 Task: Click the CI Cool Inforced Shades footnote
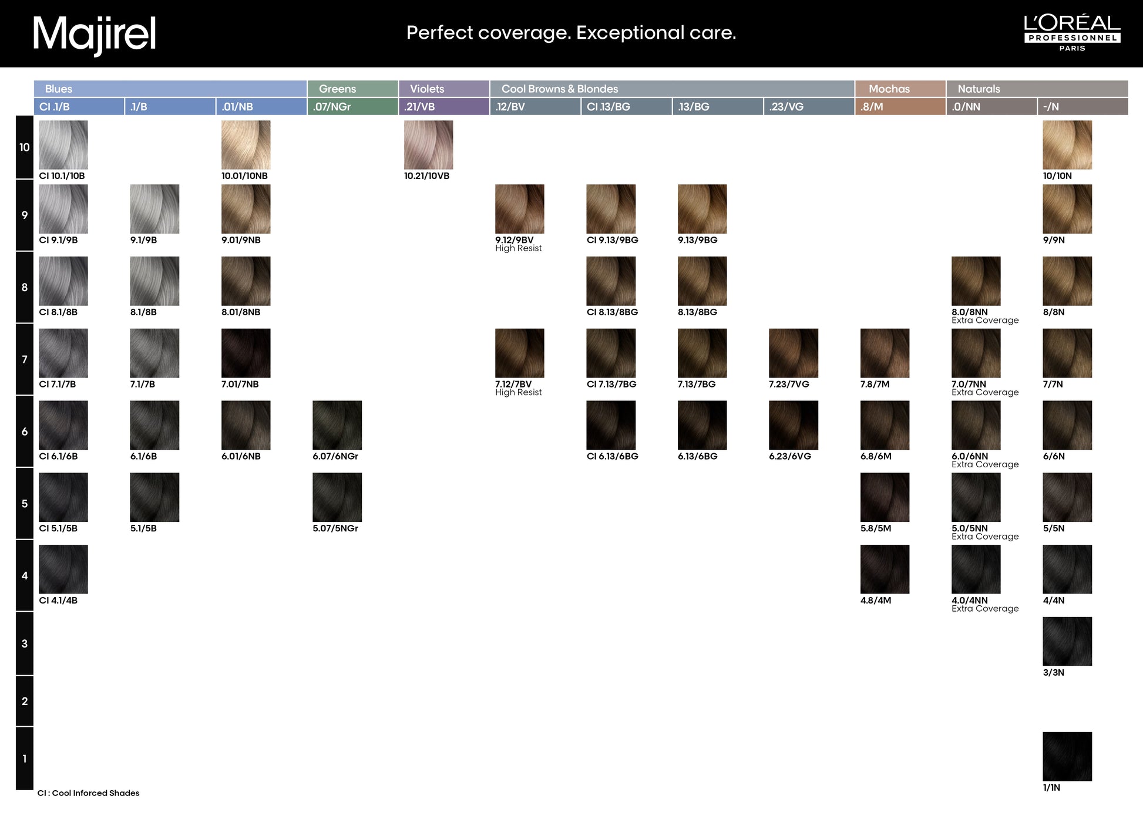89,793
